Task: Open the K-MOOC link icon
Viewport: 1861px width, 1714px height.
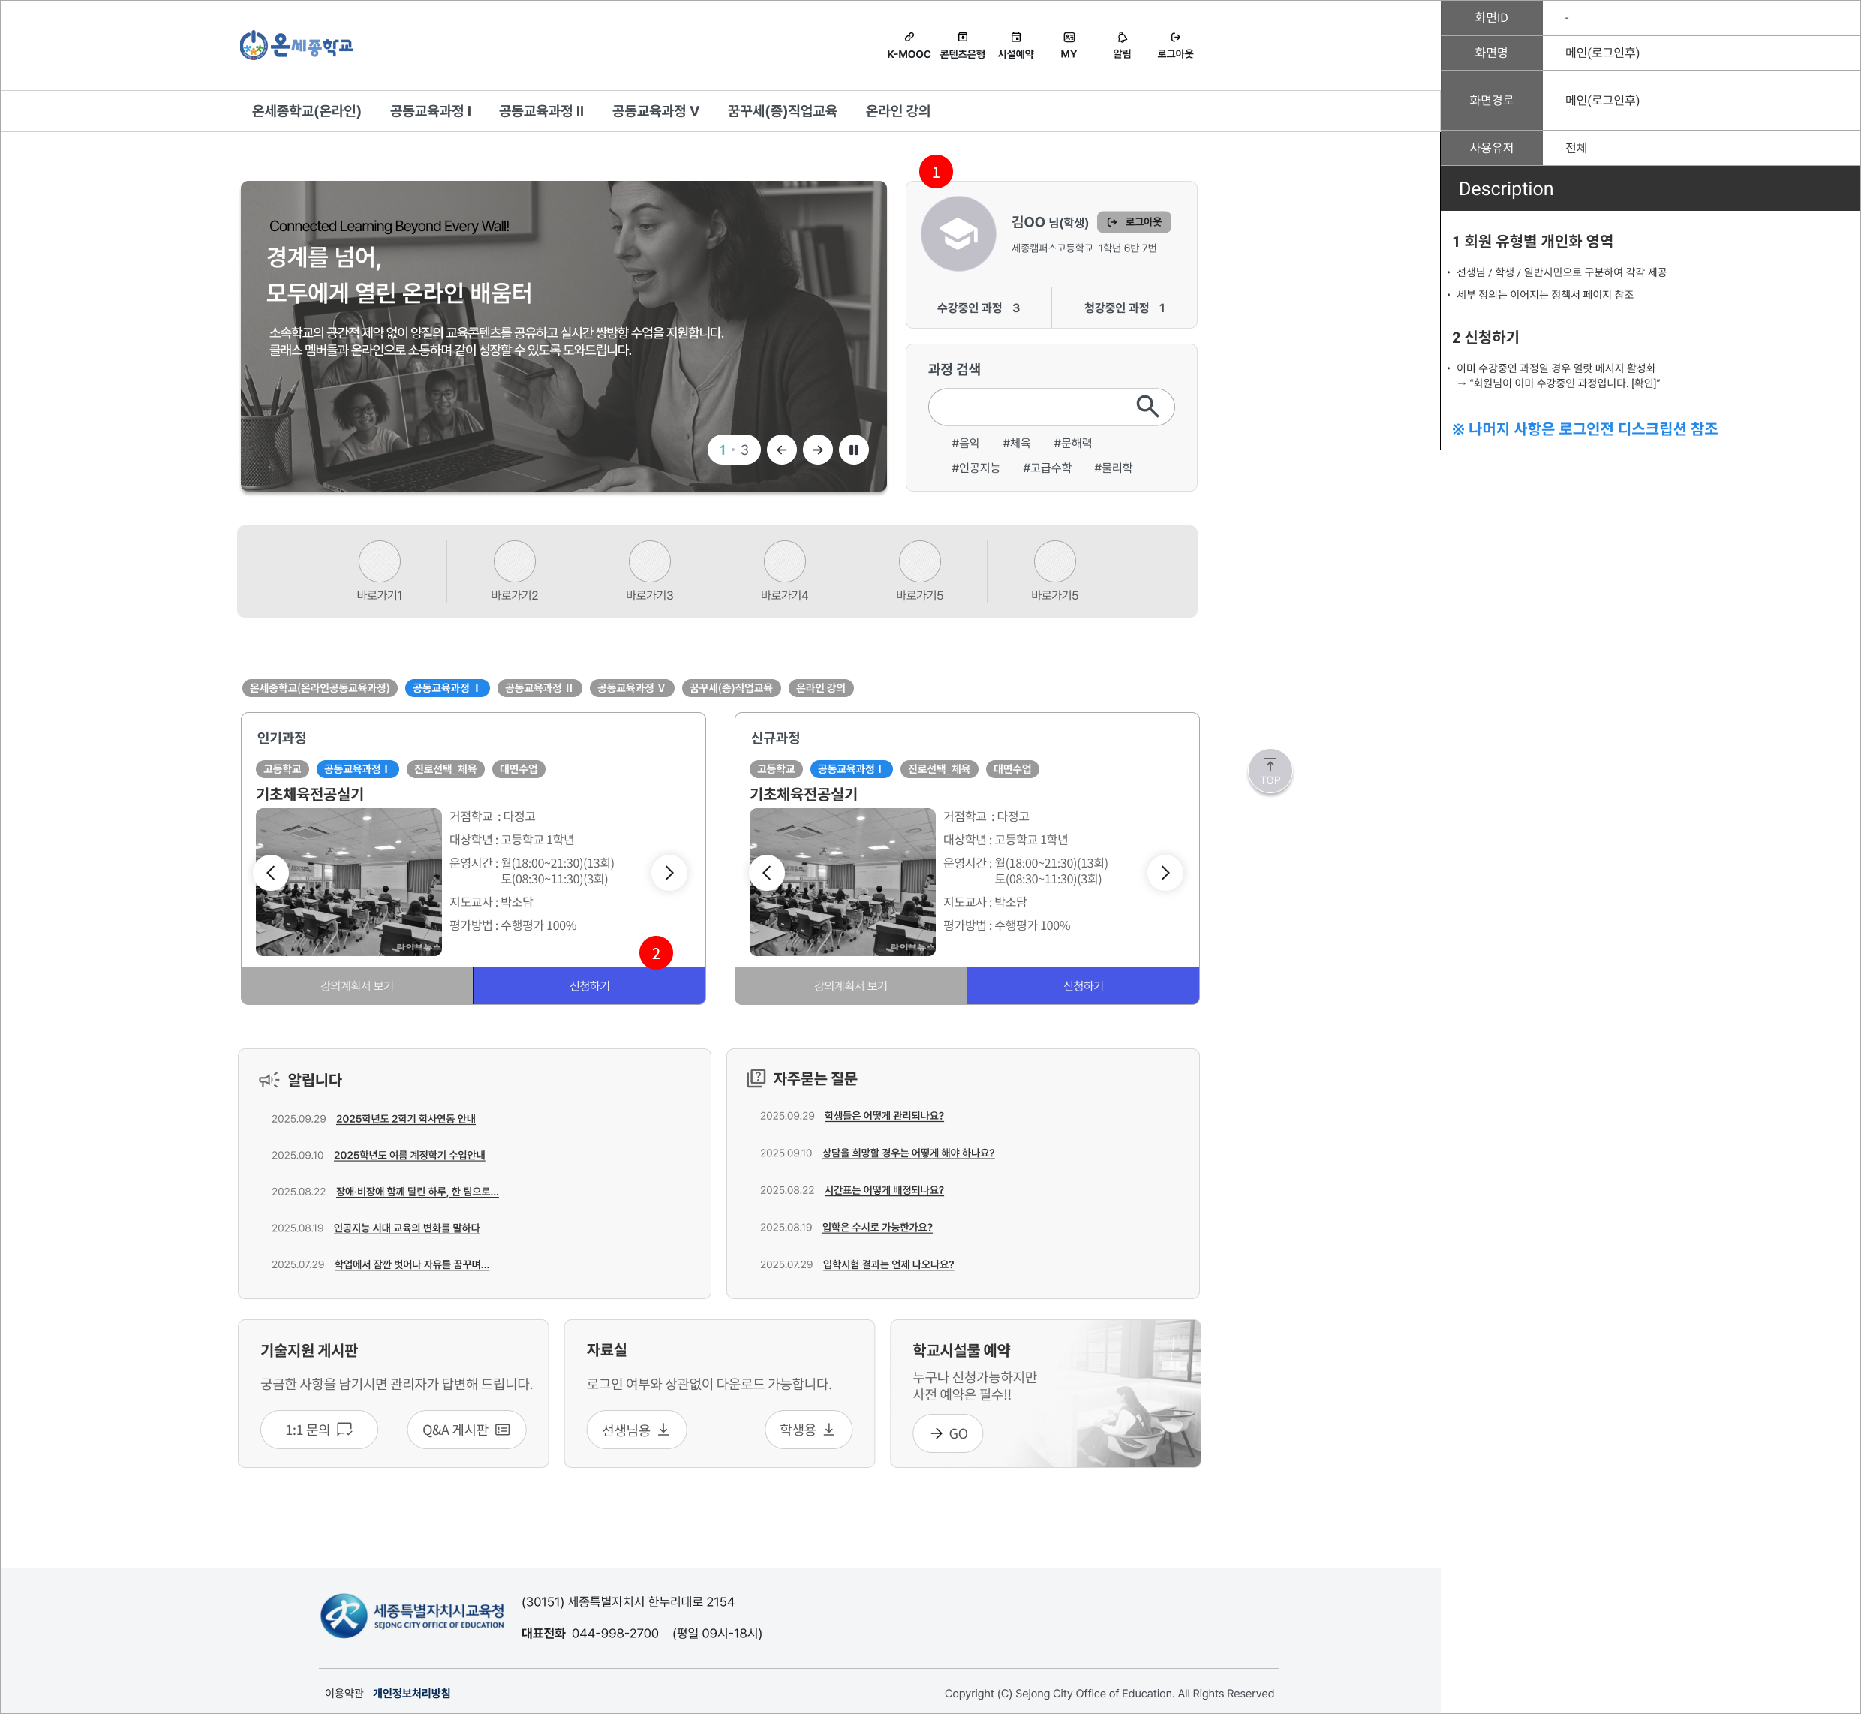Action: pyautogui.click(x=909, y=37)
